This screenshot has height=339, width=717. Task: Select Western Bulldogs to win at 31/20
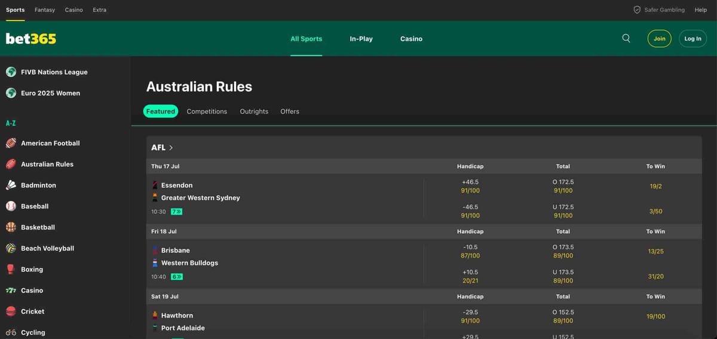[655, 276]
